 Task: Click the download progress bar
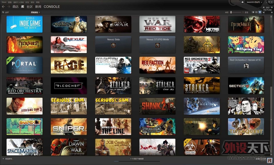pyautogui.click(x=137, y=161)
